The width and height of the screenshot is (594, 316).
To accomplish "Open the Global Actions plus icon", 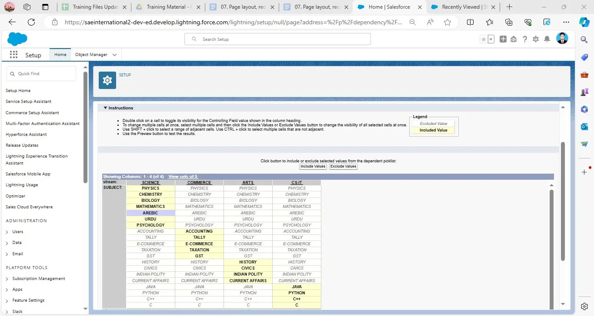I will tap(503, 39).
